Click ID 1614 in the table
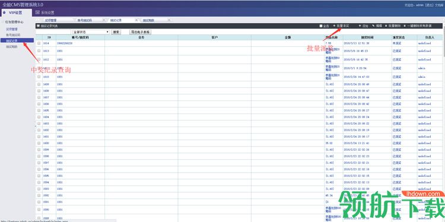 click(x=46, y=43)
